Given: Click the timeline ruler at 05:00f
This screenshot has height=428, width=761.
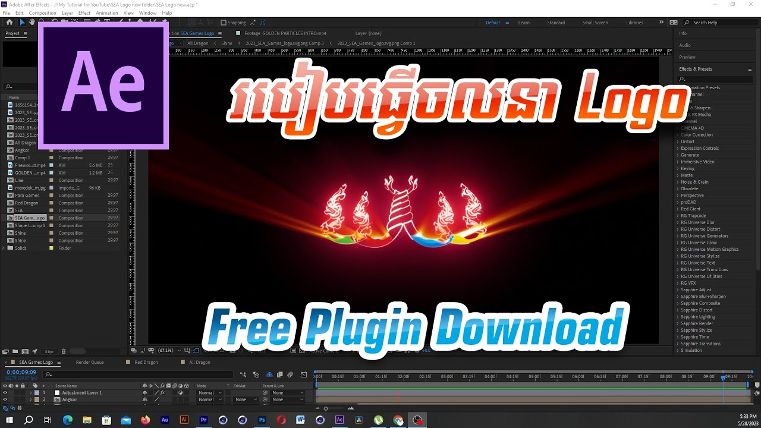Looking at the screenshot, I should [534, 376].
